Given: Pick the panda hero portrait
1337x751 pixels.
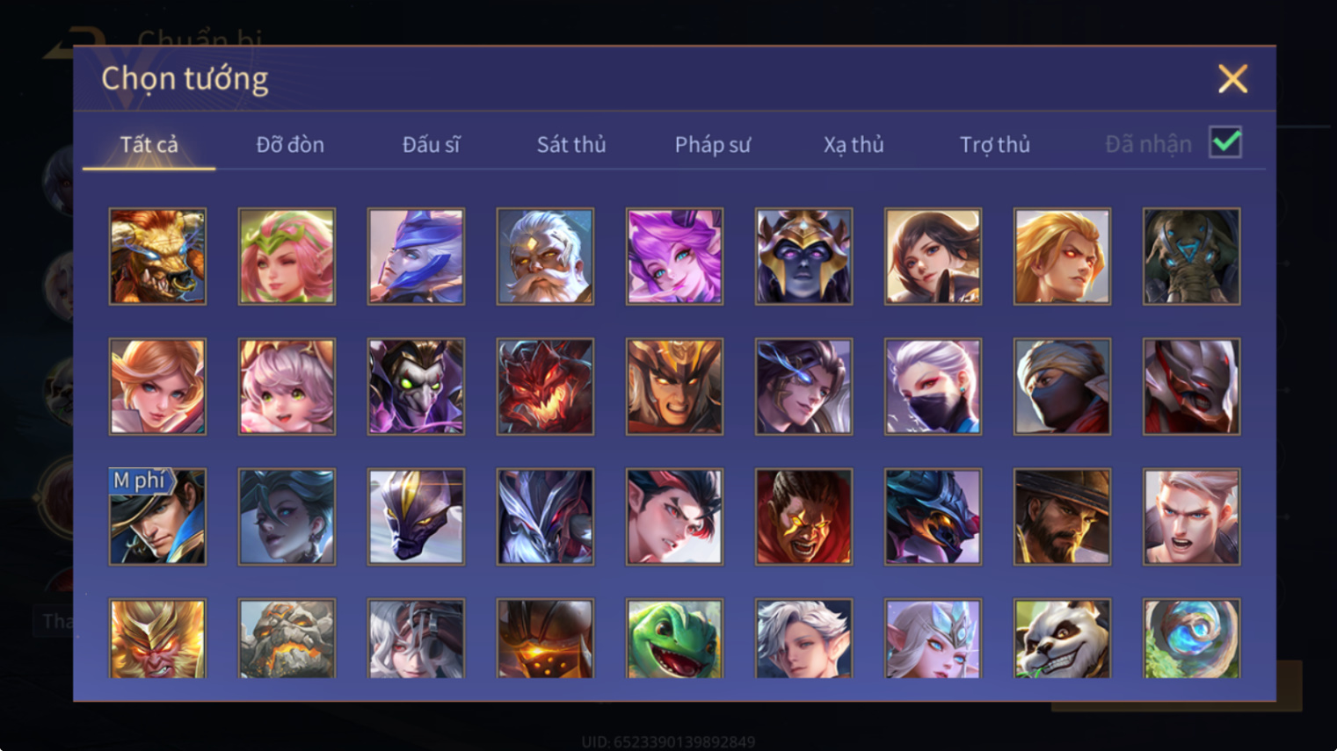Looking at the screenshot, I should pos(1062,639).
